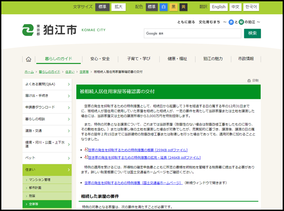Open 都市計画 submenu item
Viewport: 284px width, 211px height.
click(47, 188)
